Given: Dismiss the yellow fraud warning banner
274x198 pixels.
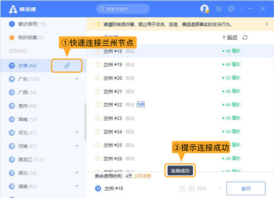Looking at the screenshot, I should pos(267,24).
